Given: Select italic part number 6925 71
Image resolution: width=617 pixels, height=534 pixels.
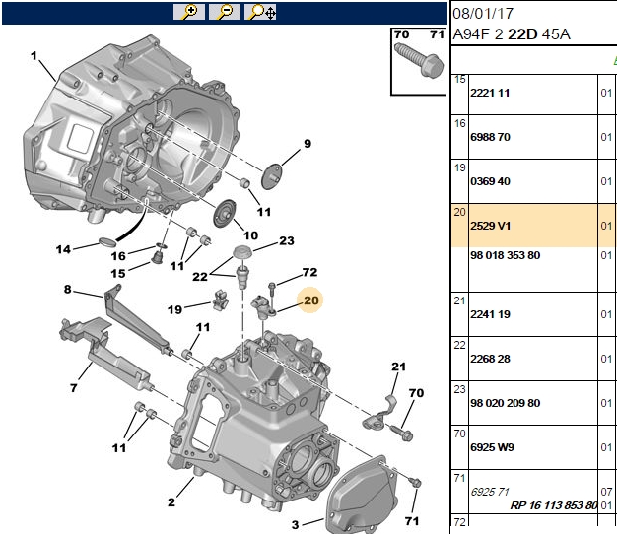Looking at the screenshot, I should [490, 492].
